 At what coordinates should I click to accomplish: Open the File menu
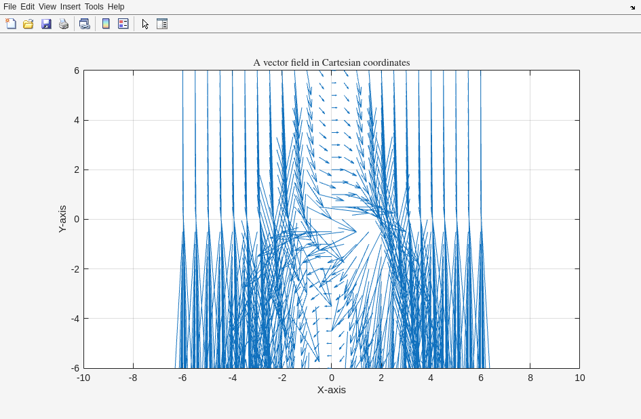pyautogui.click(x=9, y=7)
